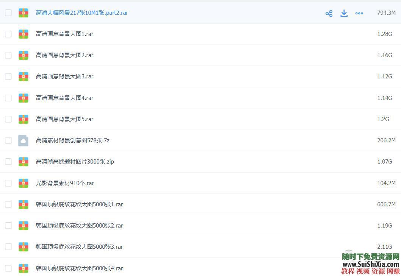This screenshot has width=401, height=276.
Task: Select the checkbox next to 高清素材背景创意图578张.7z
Action: pos(8,140)
